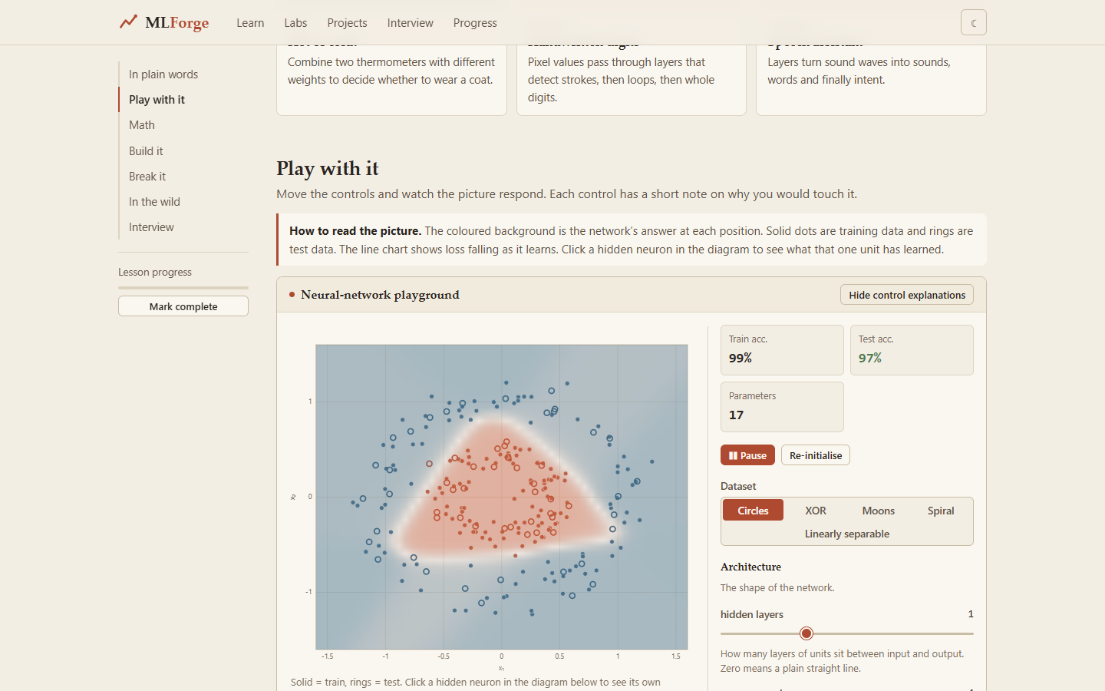The height and width of the screenshot is (691, 1105).
Task: Select the Linearly separable dataset
Action: coord(847,534)
